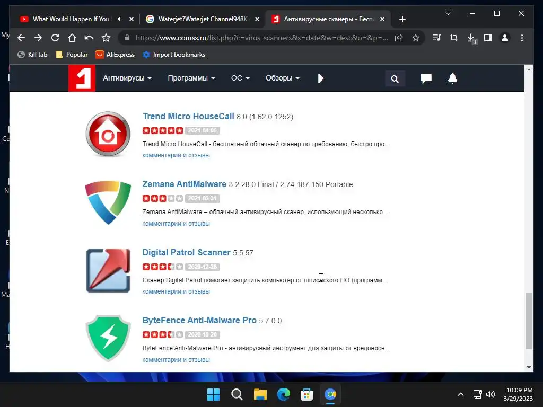Open the AliExpress bookmark
Viewport: 543px width, 407px height.
click(115, 55)
